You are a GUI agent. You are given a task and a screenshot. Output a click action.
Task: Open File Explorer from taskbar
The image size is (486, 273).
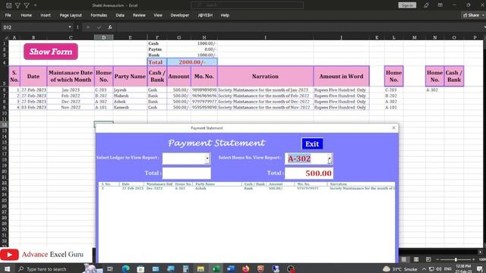[x=200, y=269]
